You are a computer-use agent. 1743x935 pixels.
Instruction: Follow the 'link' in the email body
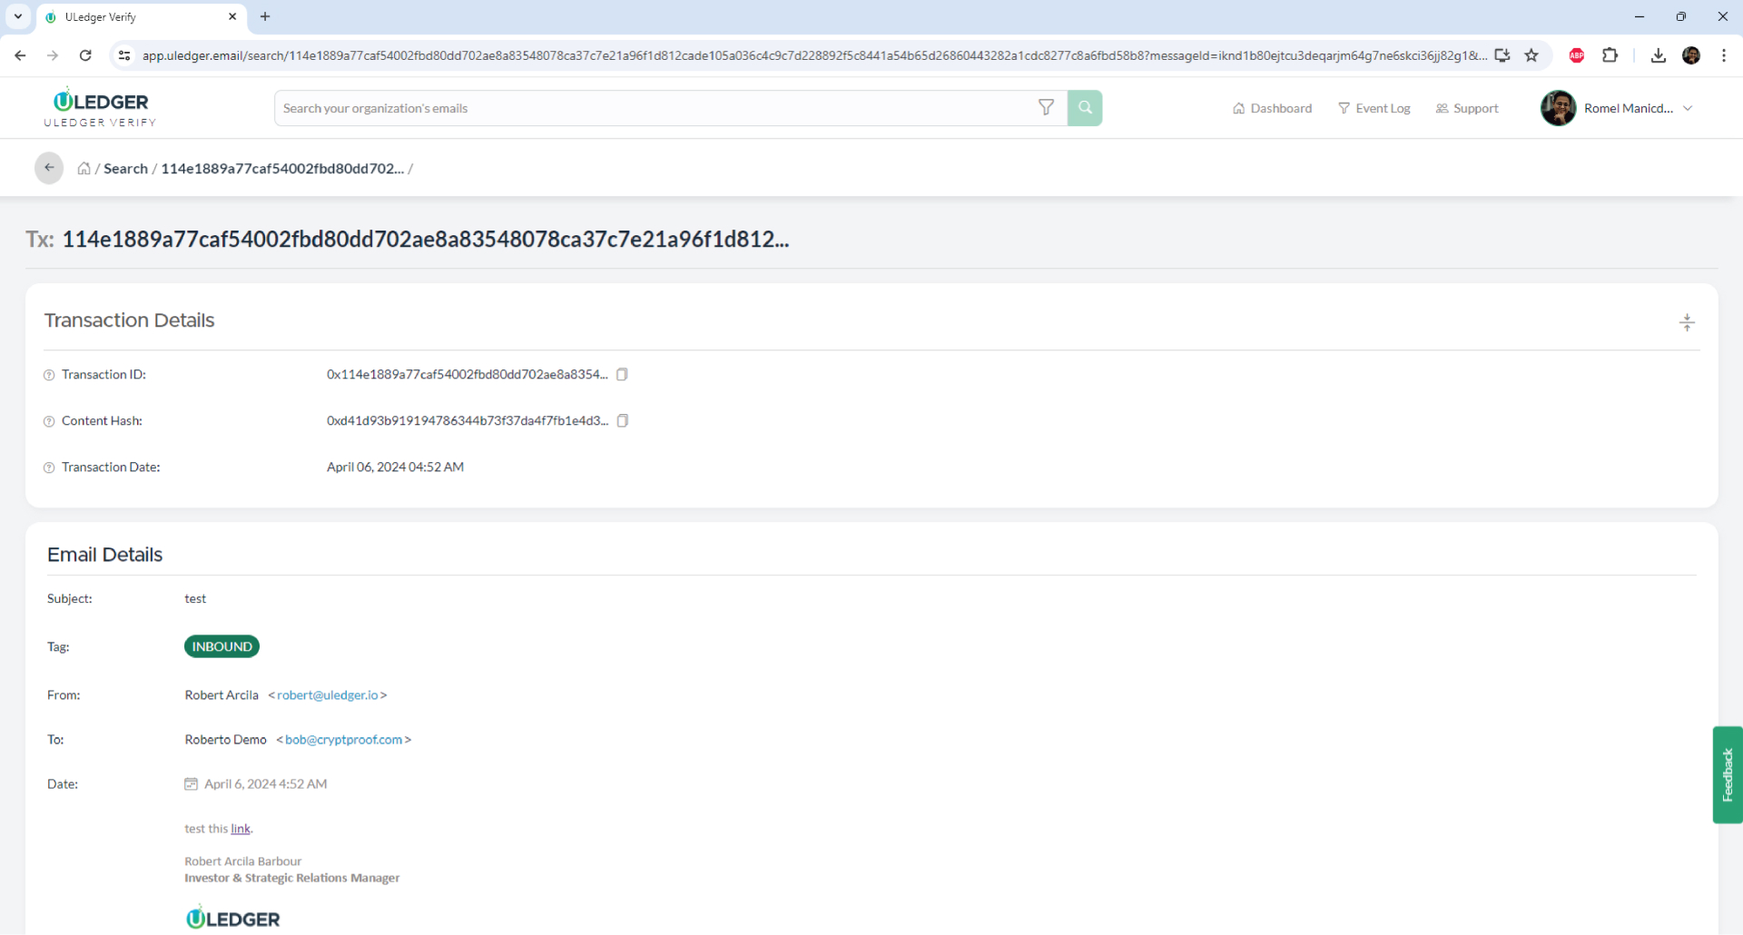(240, 828)
